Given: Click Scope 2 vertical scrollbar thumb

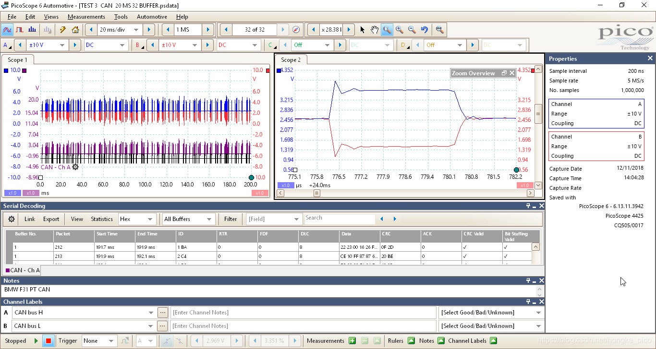Looking at the screenshot, I should coord(538,114).
